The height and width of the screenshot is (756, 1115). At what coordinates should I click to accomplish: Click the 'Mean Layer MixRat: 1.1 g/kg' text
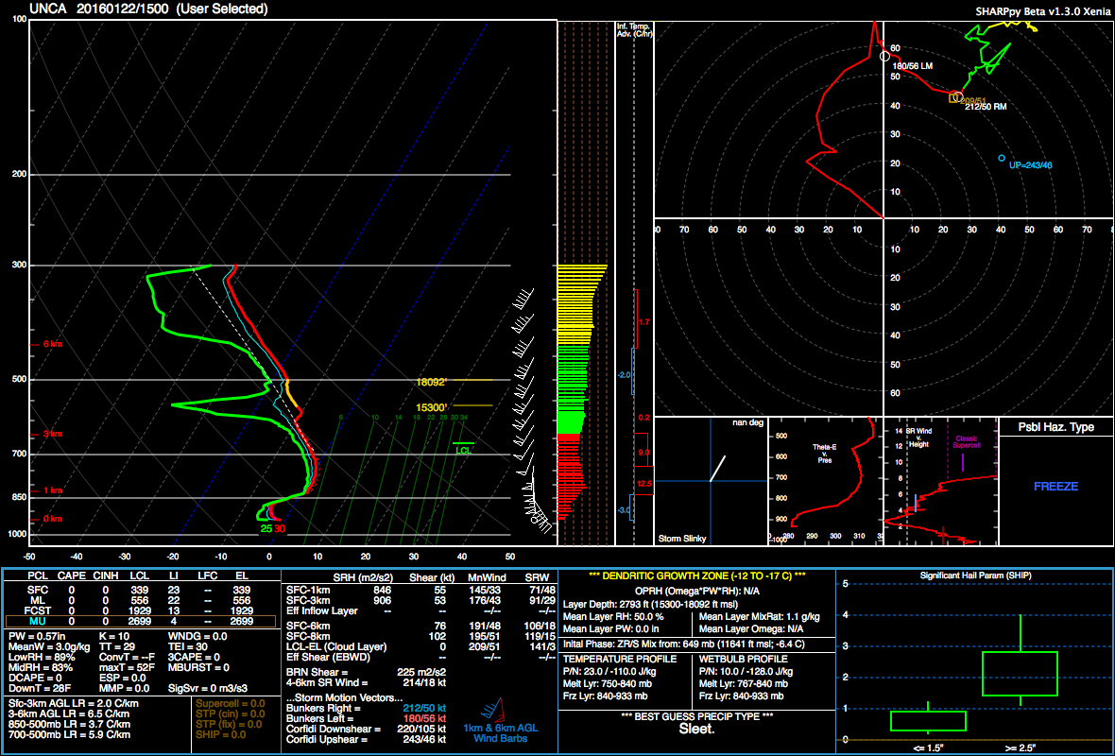point(760,616)
